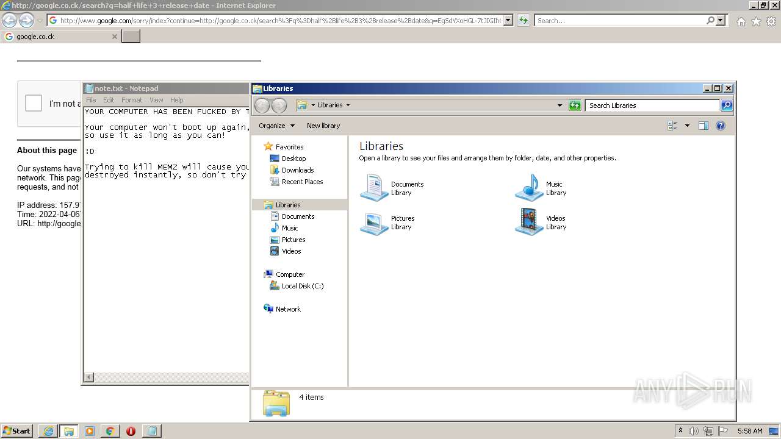Click the network tray icon
Viewport: 781px width, 439px height.
708,431
